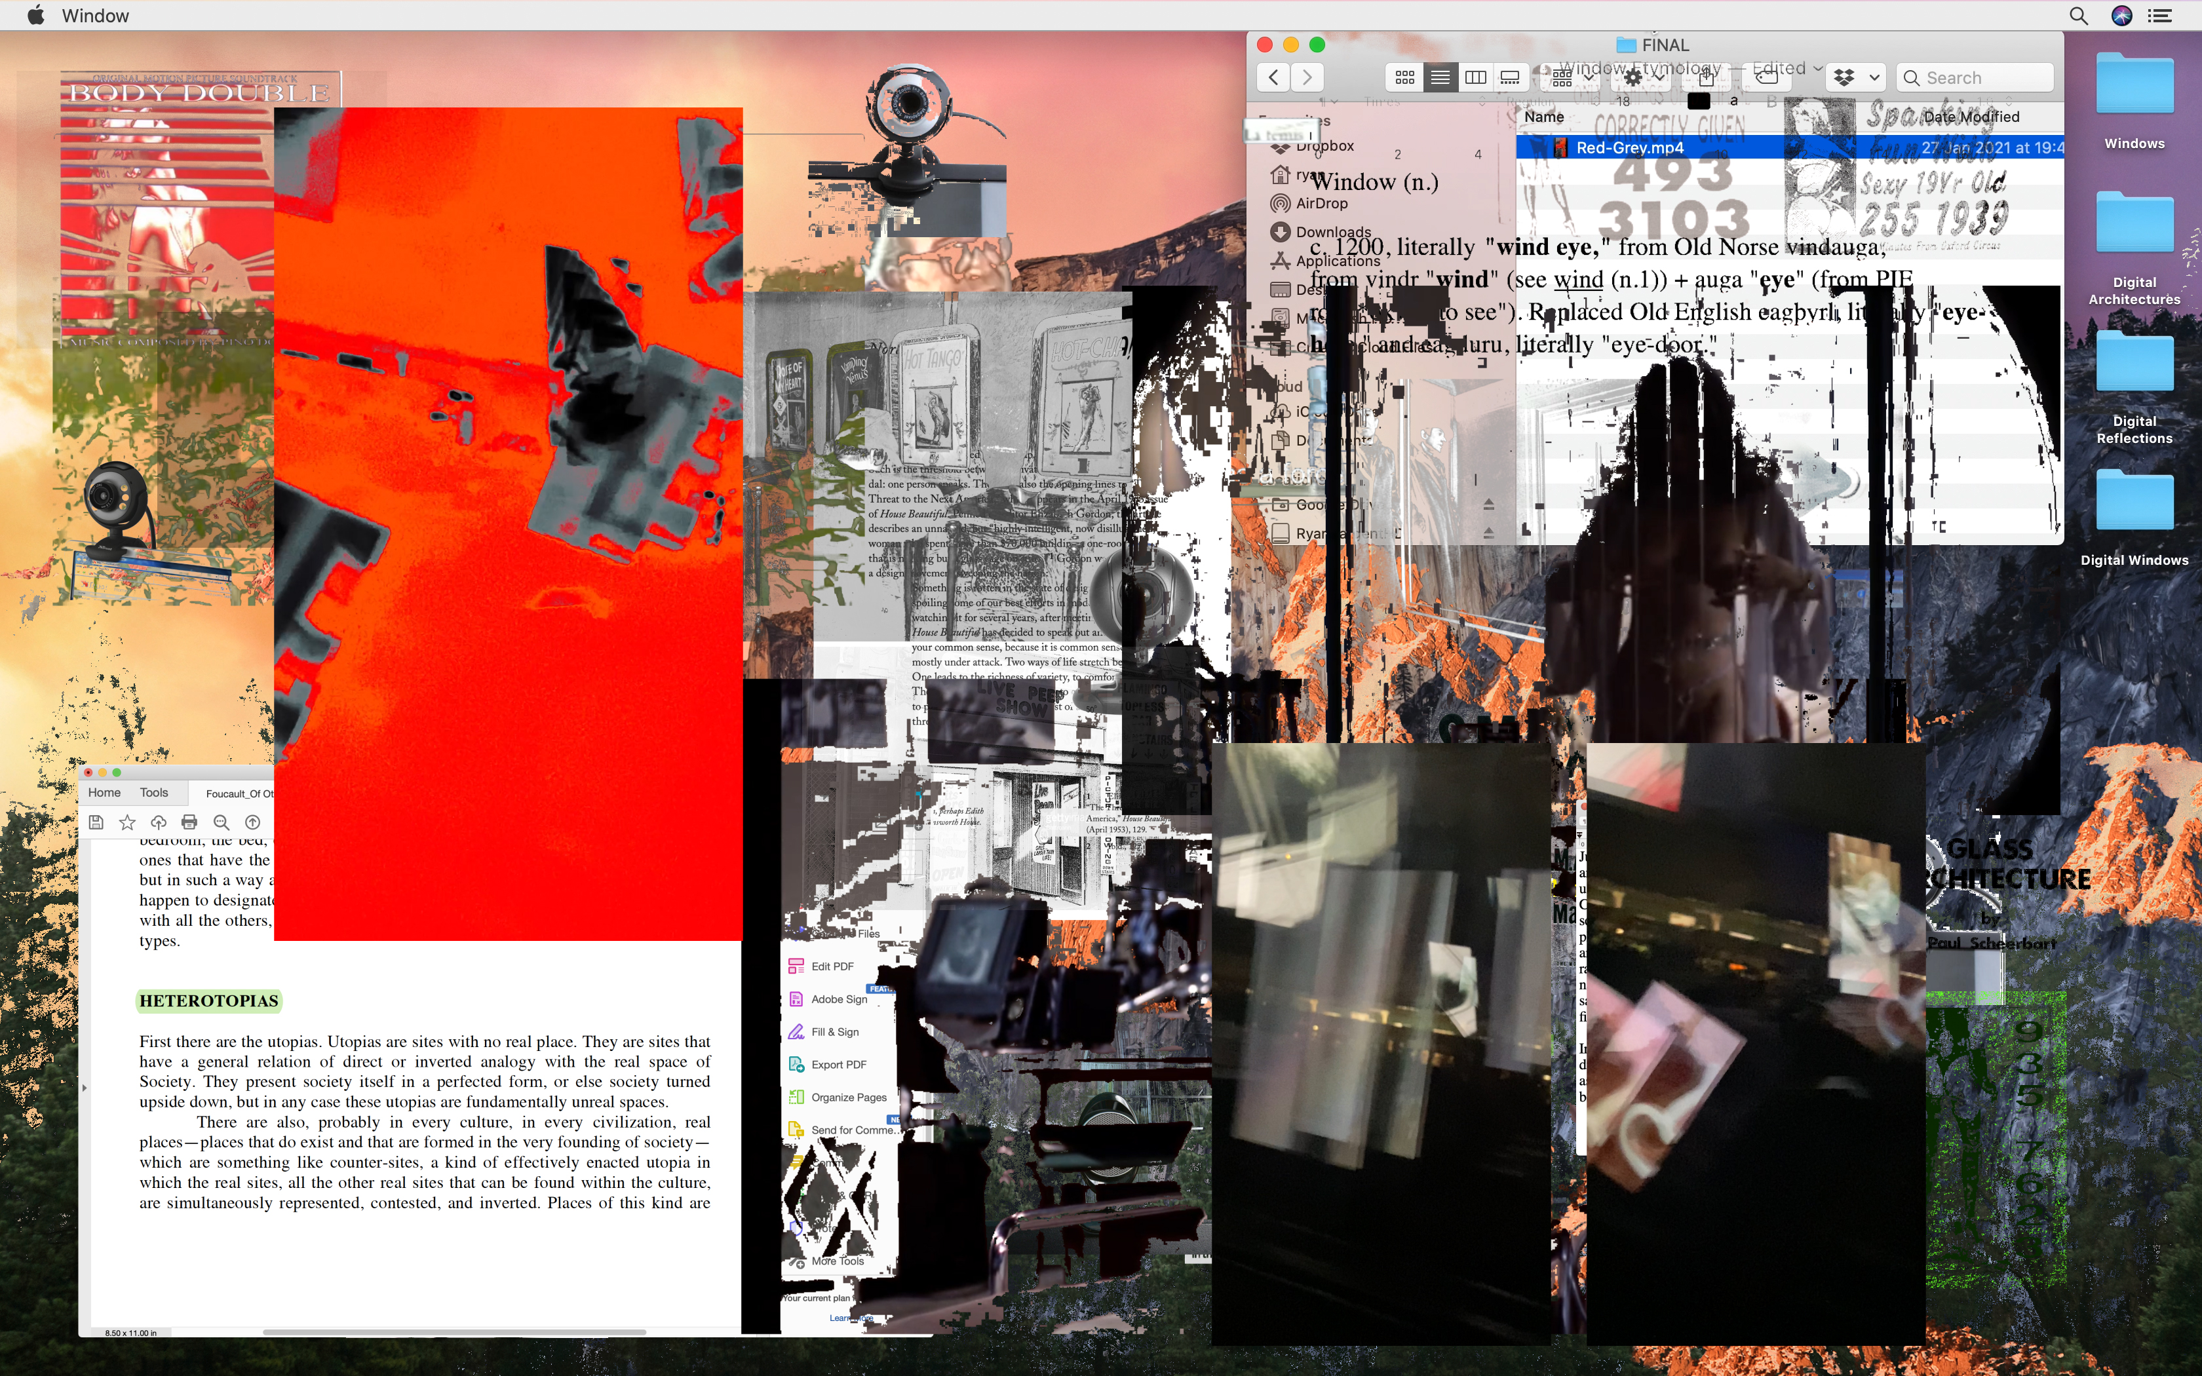Open Applications in Finder sidebar
Viewport: 2202px width, 1376px height.
(x=1326, y=260)
